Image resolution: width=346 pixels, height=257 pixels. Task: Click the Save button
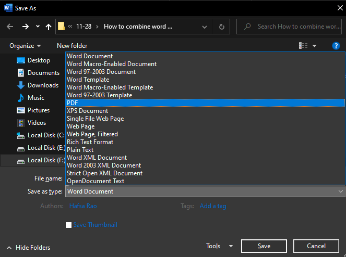click(264, 246)
